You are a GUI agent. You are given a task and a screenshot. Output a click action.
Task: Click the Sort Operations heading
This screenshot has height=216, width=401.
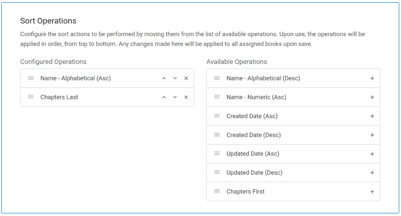tap(48, 21)
